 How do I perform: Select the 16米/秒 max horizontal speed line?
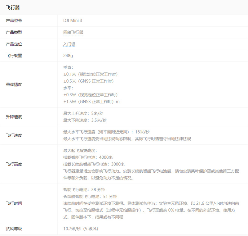point(106,132)
